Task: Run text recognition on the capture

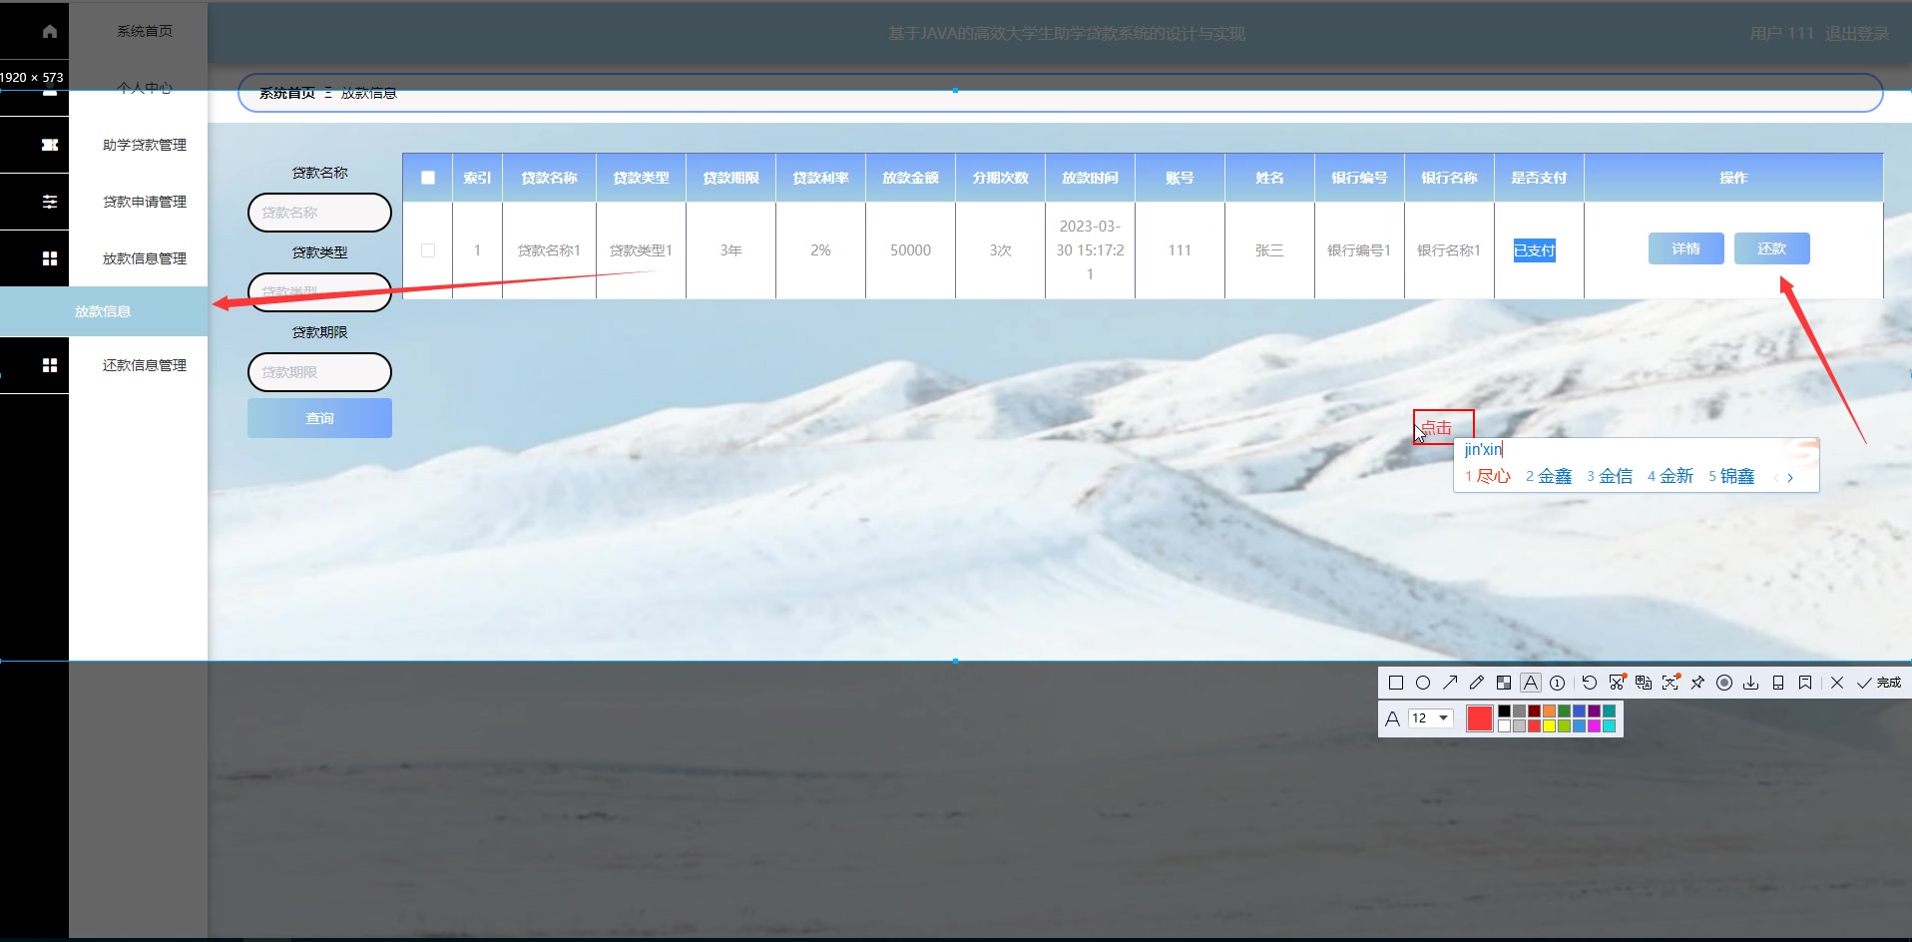Action: click(x=1671, y=684)
